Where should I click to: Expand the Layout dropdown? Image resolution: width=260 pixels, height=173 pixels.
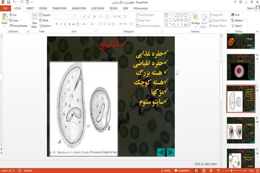point(45,15)
